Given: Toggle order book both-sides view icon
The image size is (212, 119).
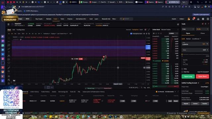Looking at the screenshot, I should point(154,33).
